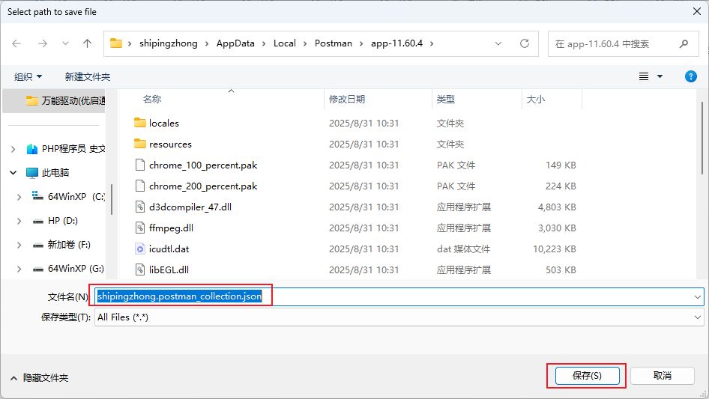The height and width of the screenshot is (399, 709).
Task: Open the 组织 menu
Action: [x=28, y=76]
